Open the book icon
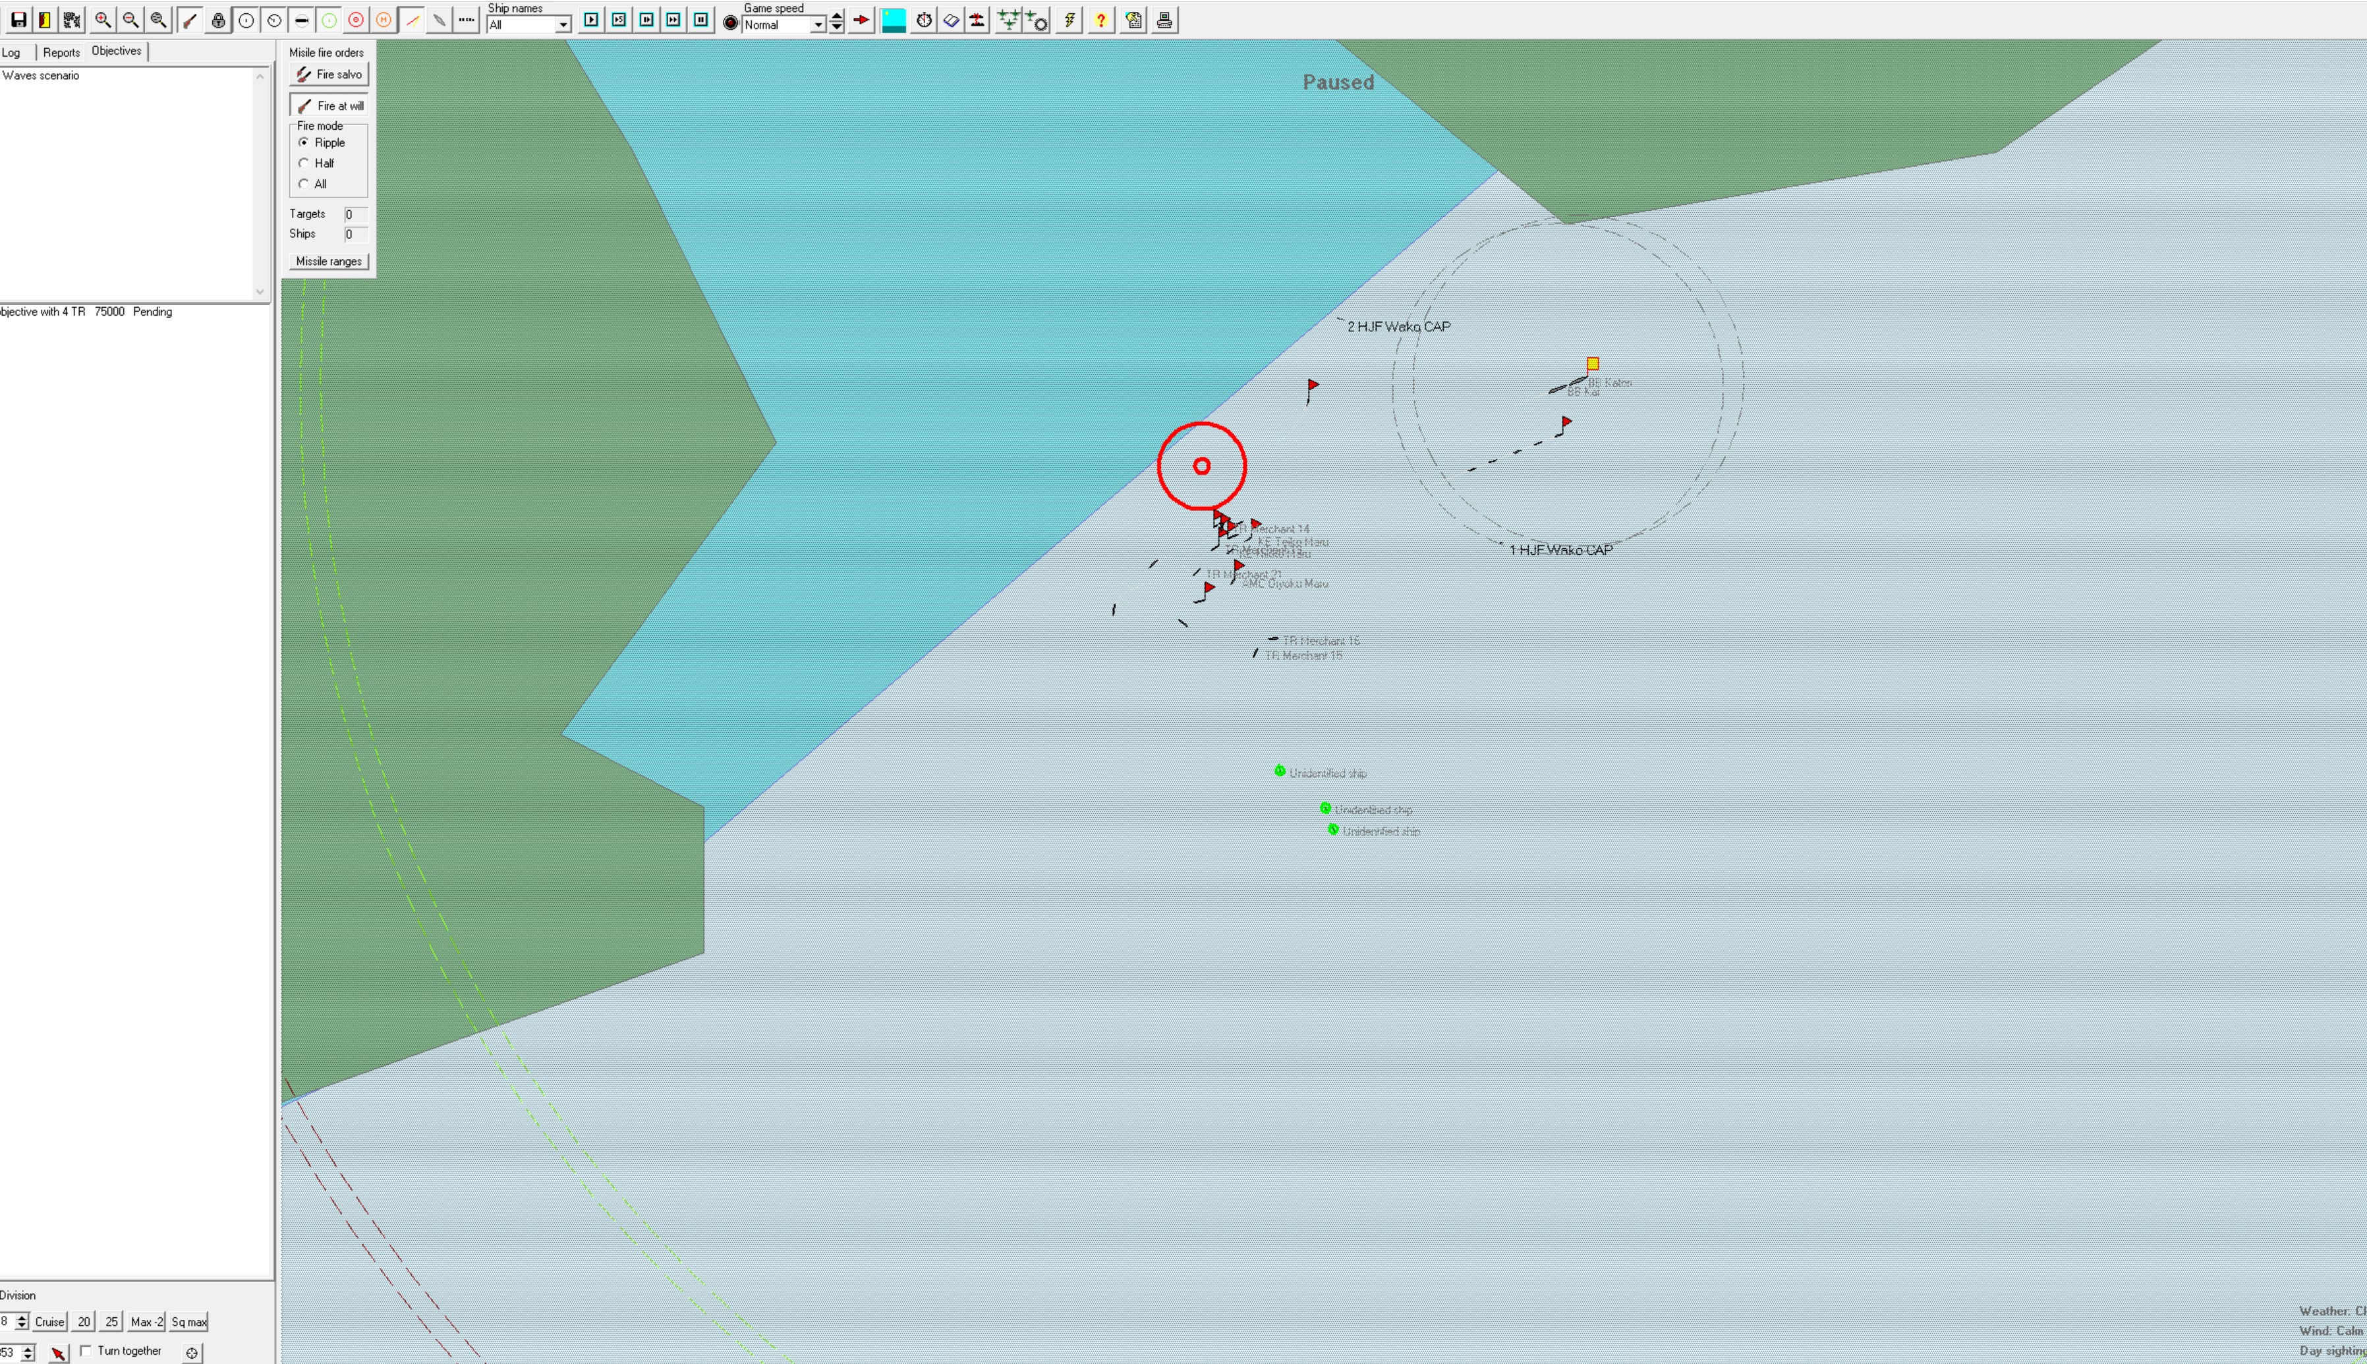2367x1364 pixels. pos(951,20)
